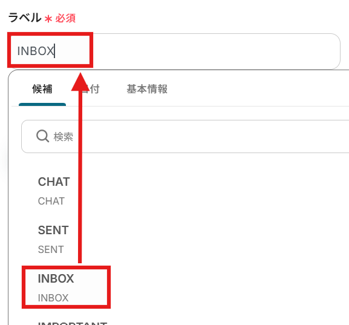Select the bold INBOX option heading
The image size is (349, 325).
pos(56,278)
